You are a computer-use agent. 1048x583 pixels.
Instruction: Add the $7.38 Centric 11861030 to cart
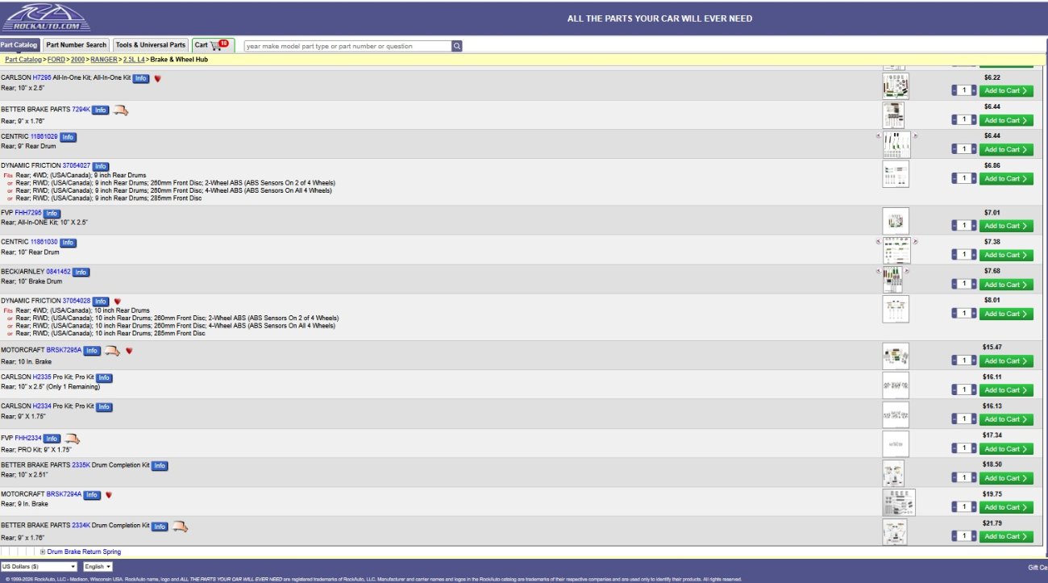coord(1006,256)
